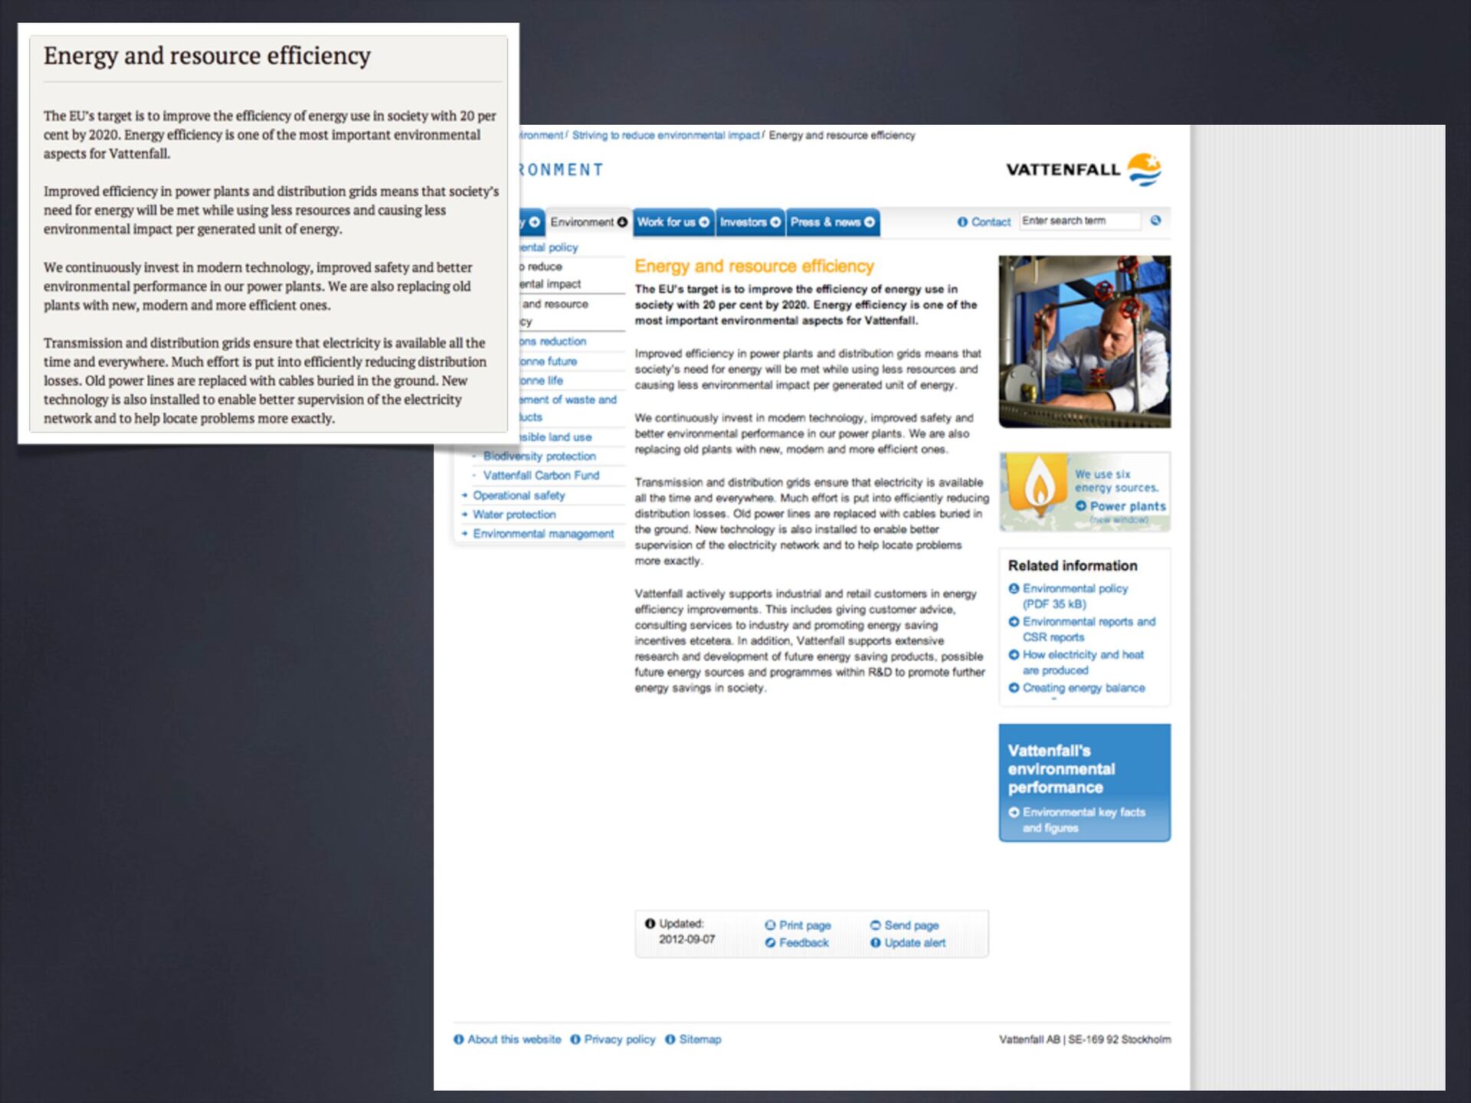Click arrow icon beside Environmental reports and CSR

(x=1014, y=622)
